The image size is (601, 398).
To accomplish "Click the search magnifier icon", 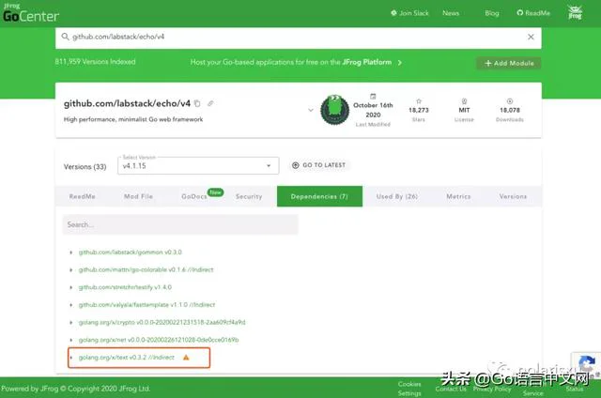I will point(65,37).
